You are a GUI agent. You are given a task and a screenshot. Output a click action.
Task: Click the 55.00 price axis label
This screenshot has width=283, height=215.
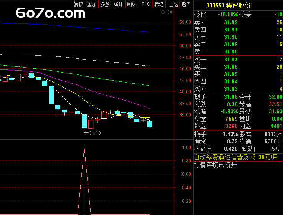point(185,22)
